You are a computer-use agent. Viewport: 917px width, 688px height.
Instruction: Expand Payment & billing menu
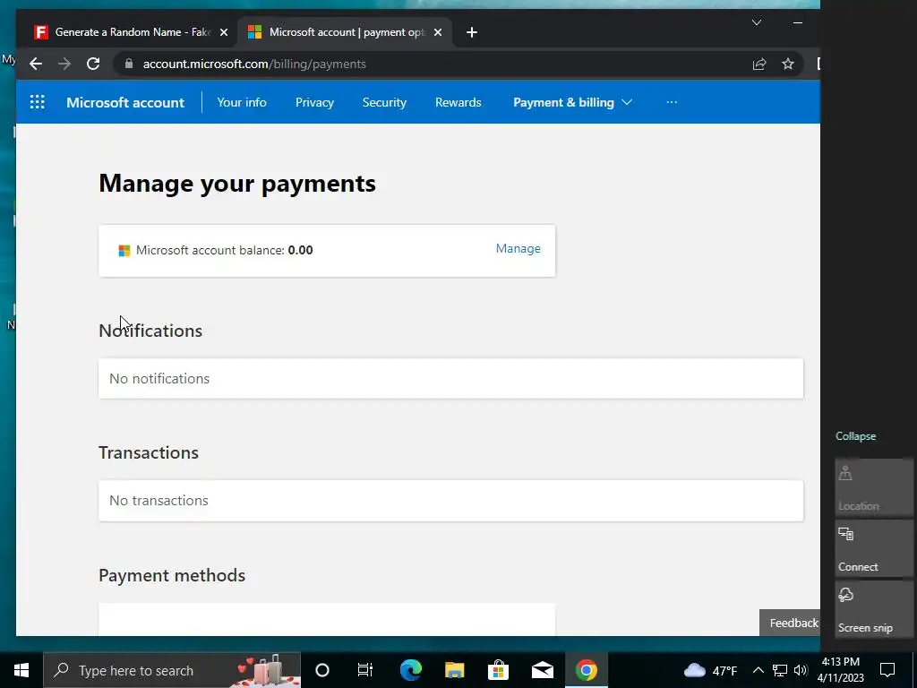point(572,102)
